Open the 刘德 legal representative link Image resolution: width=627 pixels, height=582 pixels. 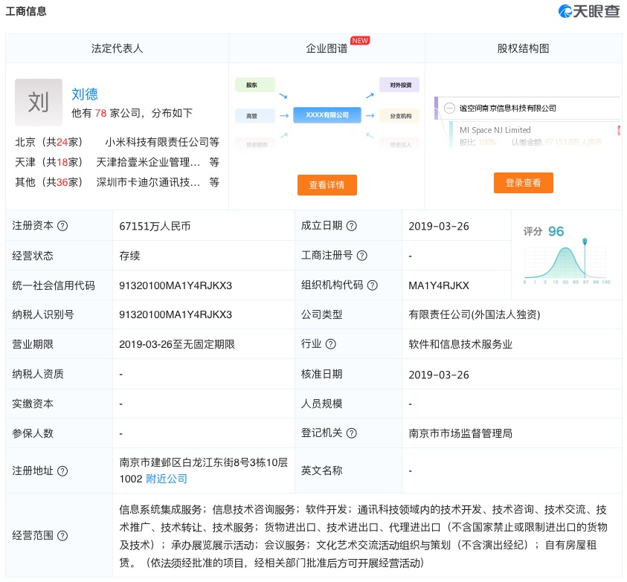pyautogui.click(x=85, y=94)
